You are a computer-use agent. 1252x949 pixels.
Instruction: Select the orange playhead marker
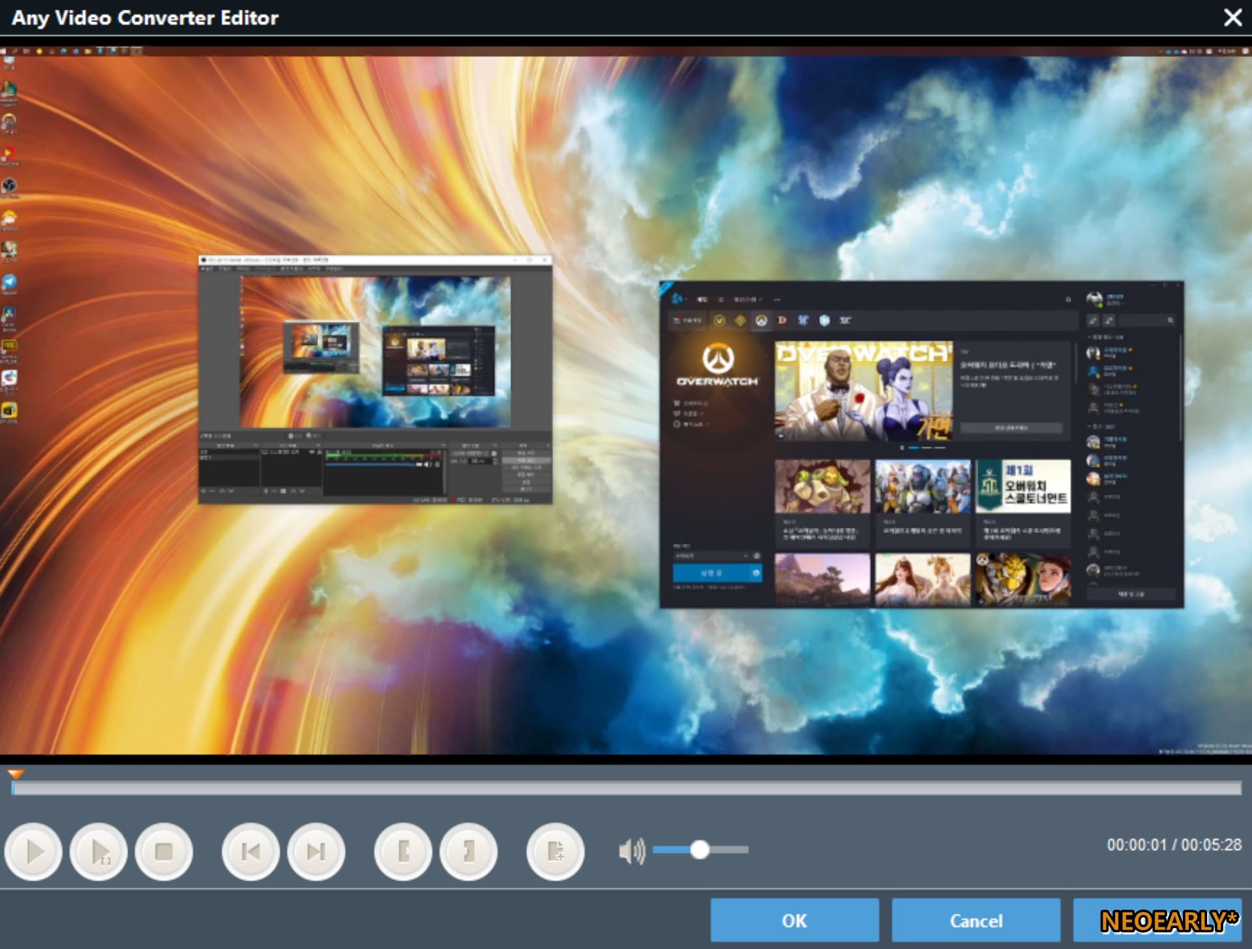[16, 774]
